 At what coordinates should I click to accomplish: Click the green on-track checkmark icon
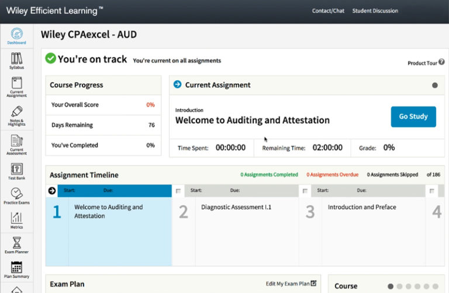tap(50, 58)
